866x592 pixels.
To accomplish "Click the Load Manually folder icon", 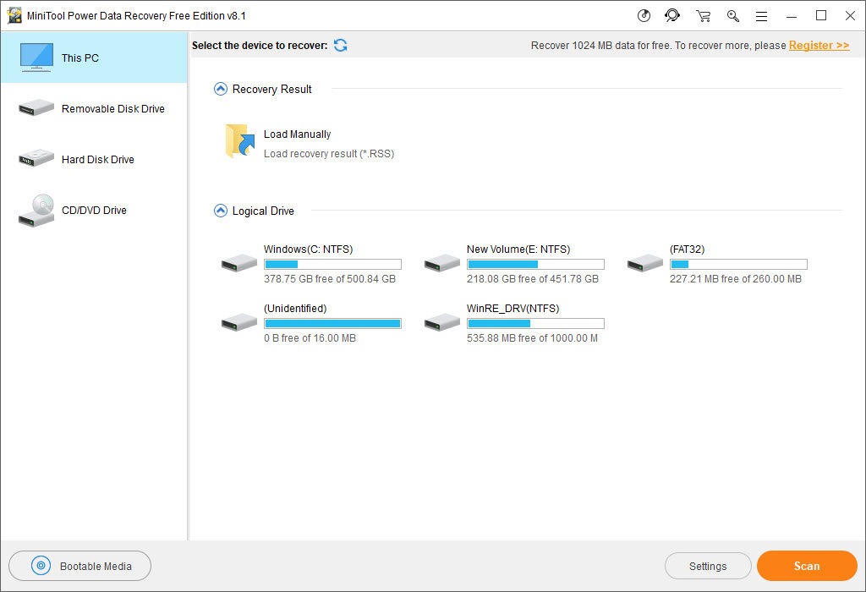I will [x=240, y=141].
